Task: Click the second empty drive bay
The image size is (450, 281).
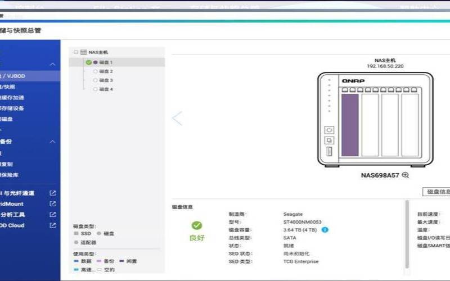Action: coord(370,125)
